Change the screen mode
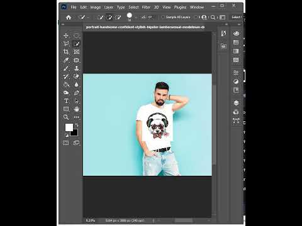The image size is (302, 226). point(76,143)
